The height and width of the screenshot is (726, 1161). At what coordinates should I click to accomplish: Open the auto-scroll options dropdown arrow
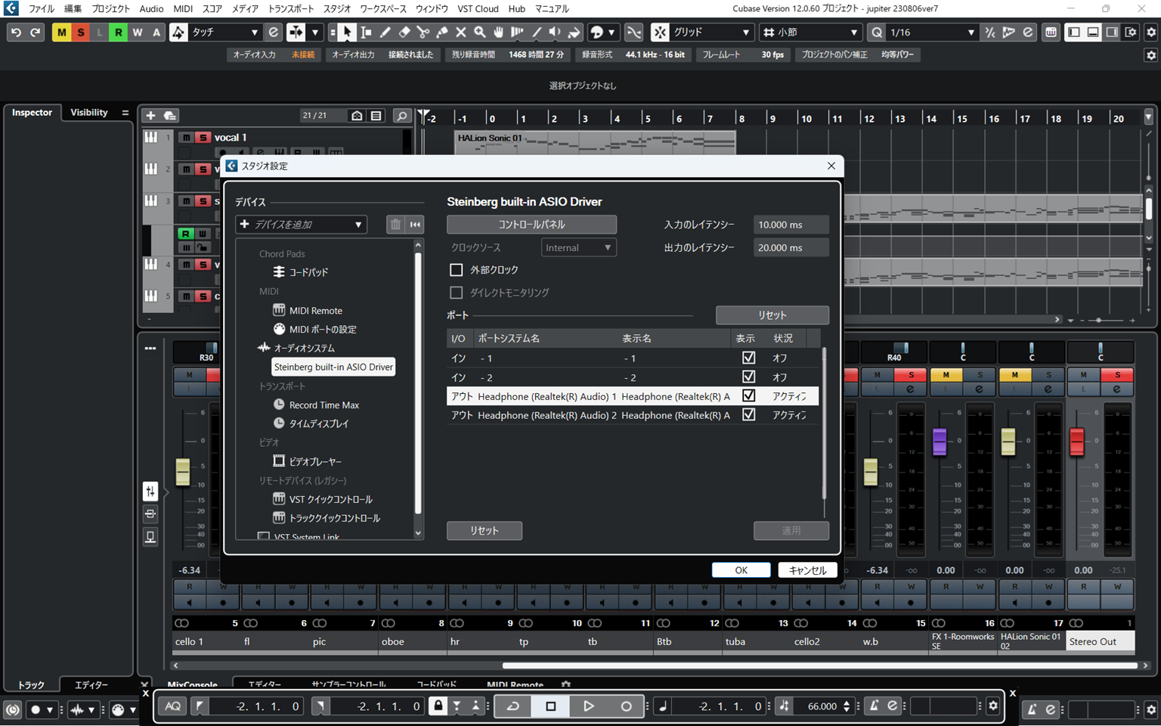(x=315, y=33)
